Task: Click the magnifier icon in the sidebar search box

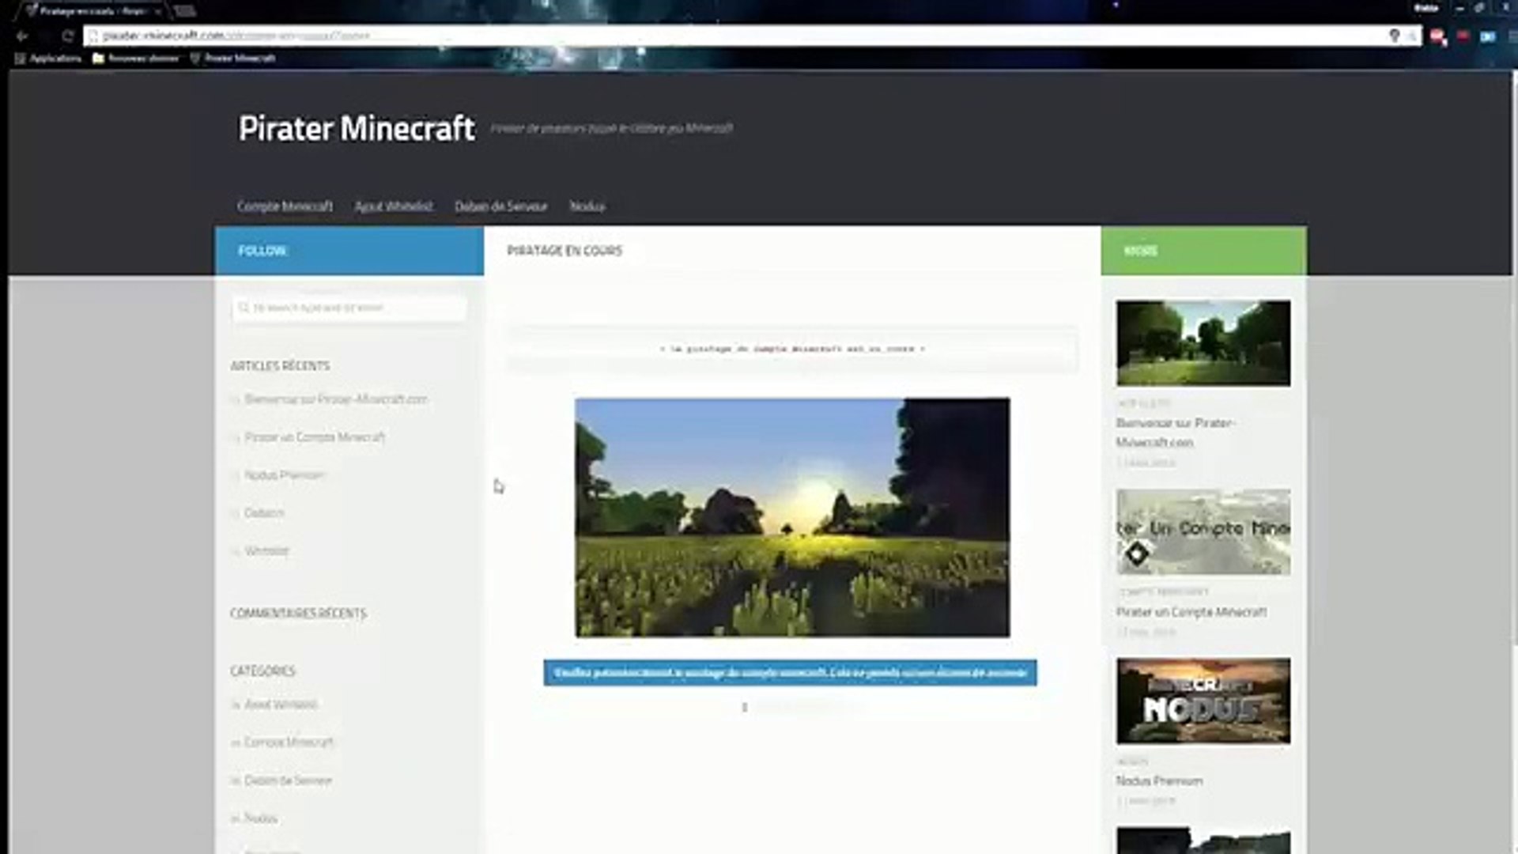Action: 243,308
